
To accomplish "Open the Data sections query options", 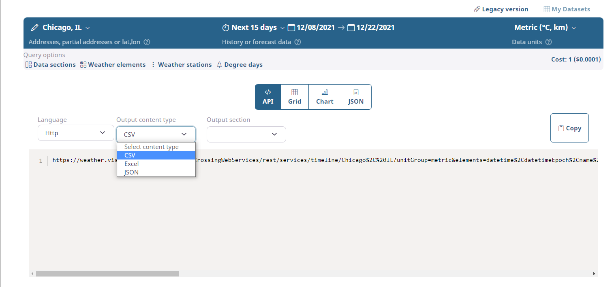I will [x=50, y=64].
